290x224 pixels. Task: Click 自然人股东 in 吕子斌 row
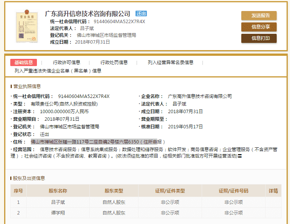coord(114,202)
